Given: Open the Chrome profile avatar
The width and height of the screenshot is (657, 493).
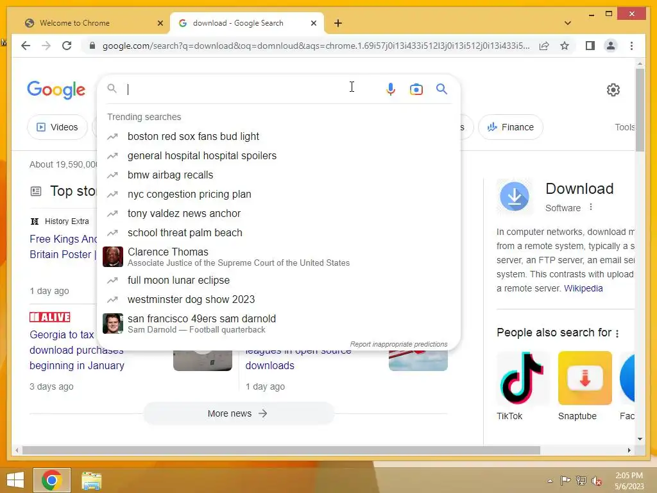Looking at the screenshot, I should (x=611, y=46).
